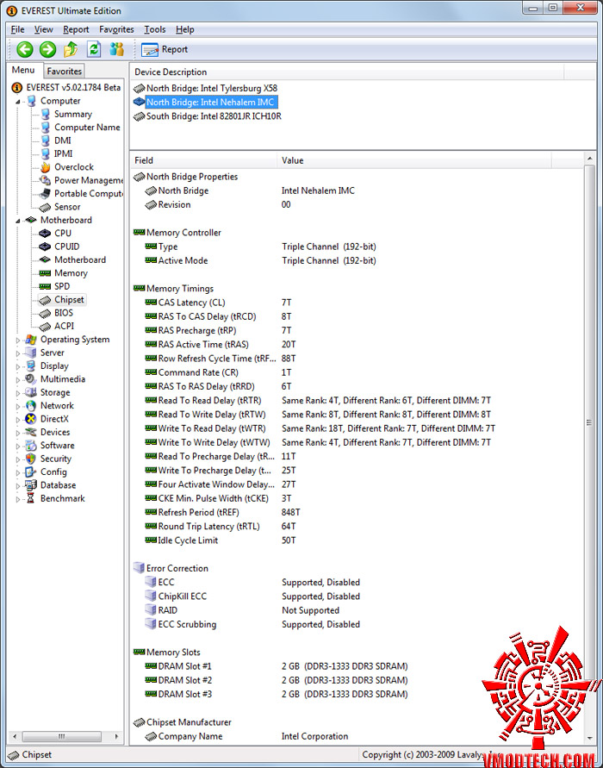Viewport: 603px width, 768px height.
Task: Select the Summary tree item
Action: click(x=73, y=114)
